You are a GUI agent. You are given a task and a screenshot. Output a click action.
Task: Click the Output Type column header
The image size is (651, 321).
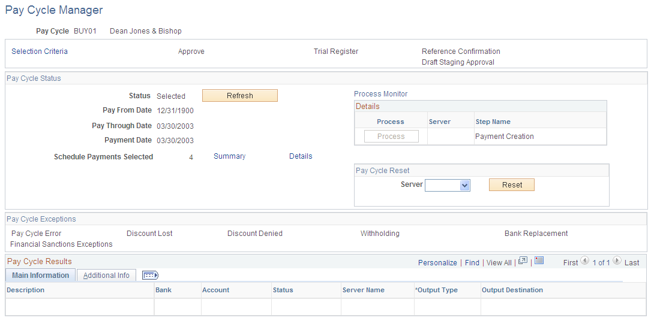click(436, 290)
